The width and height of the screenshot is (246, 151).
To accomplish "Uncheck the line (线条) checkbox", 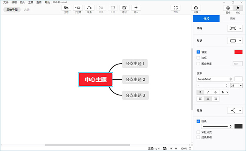I will point(198,121).
